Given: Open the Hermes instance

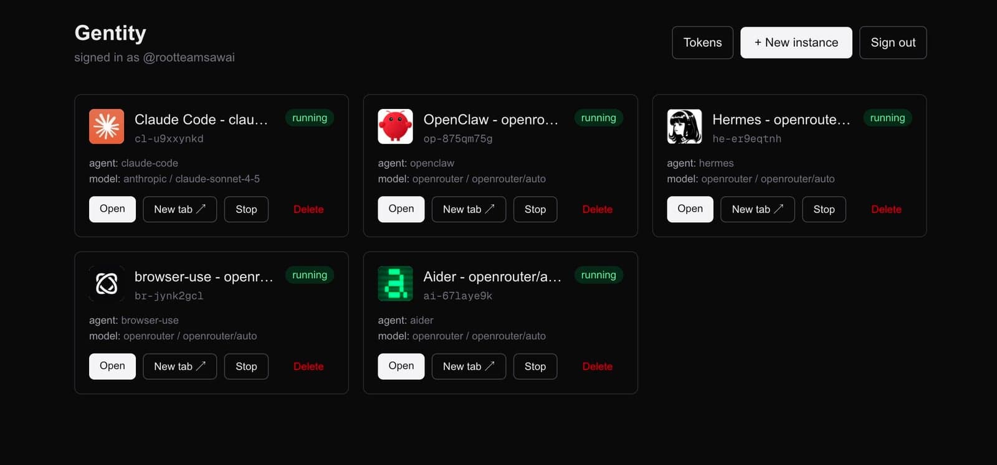Looking at the screenshot, I should click(x=690, y=209).
